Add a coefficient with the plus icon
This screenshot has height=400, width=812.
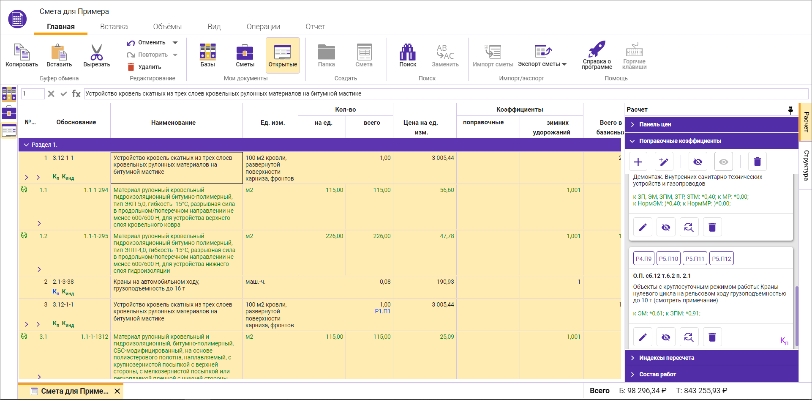point(638,162)
